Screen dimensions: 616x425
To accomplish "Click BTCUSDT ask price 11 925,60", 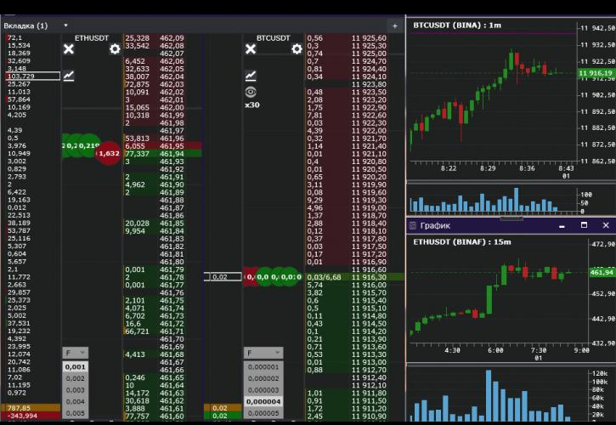I will point(369,38).
